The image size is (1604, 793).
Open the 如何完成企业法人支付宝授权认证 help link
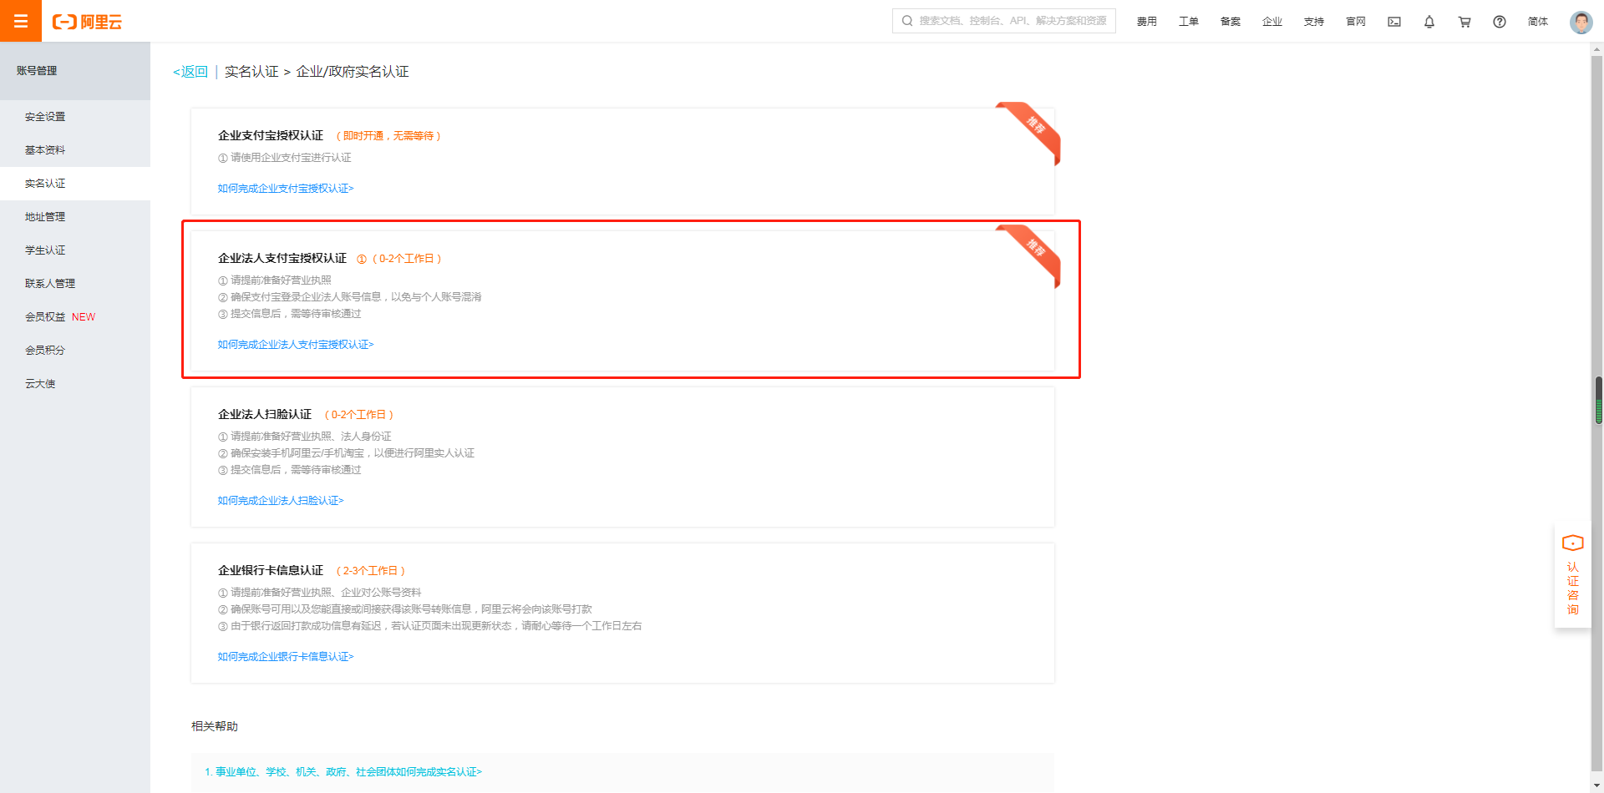pyautogui.click(x=296, y=345)
